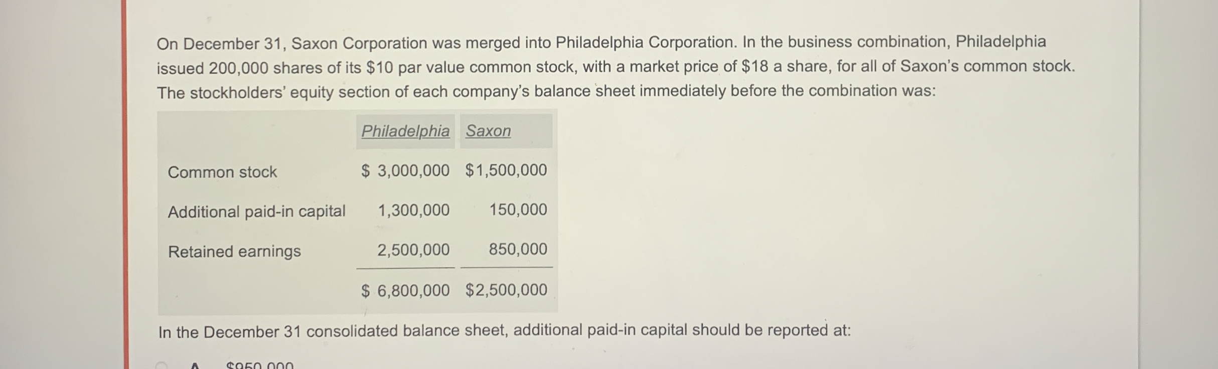Click the 'The stockholders' equity section' sentence
Viewport: 1218px width, 369px height.
546,92
